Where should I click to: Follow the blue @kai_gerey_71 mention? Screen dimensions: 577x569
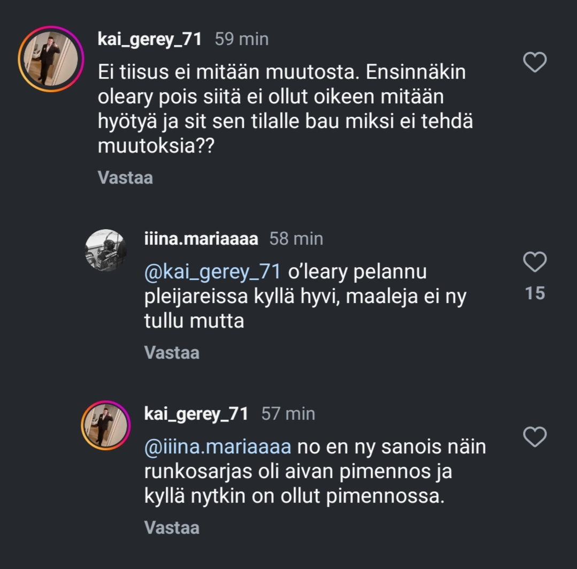(x=212, y=272)
